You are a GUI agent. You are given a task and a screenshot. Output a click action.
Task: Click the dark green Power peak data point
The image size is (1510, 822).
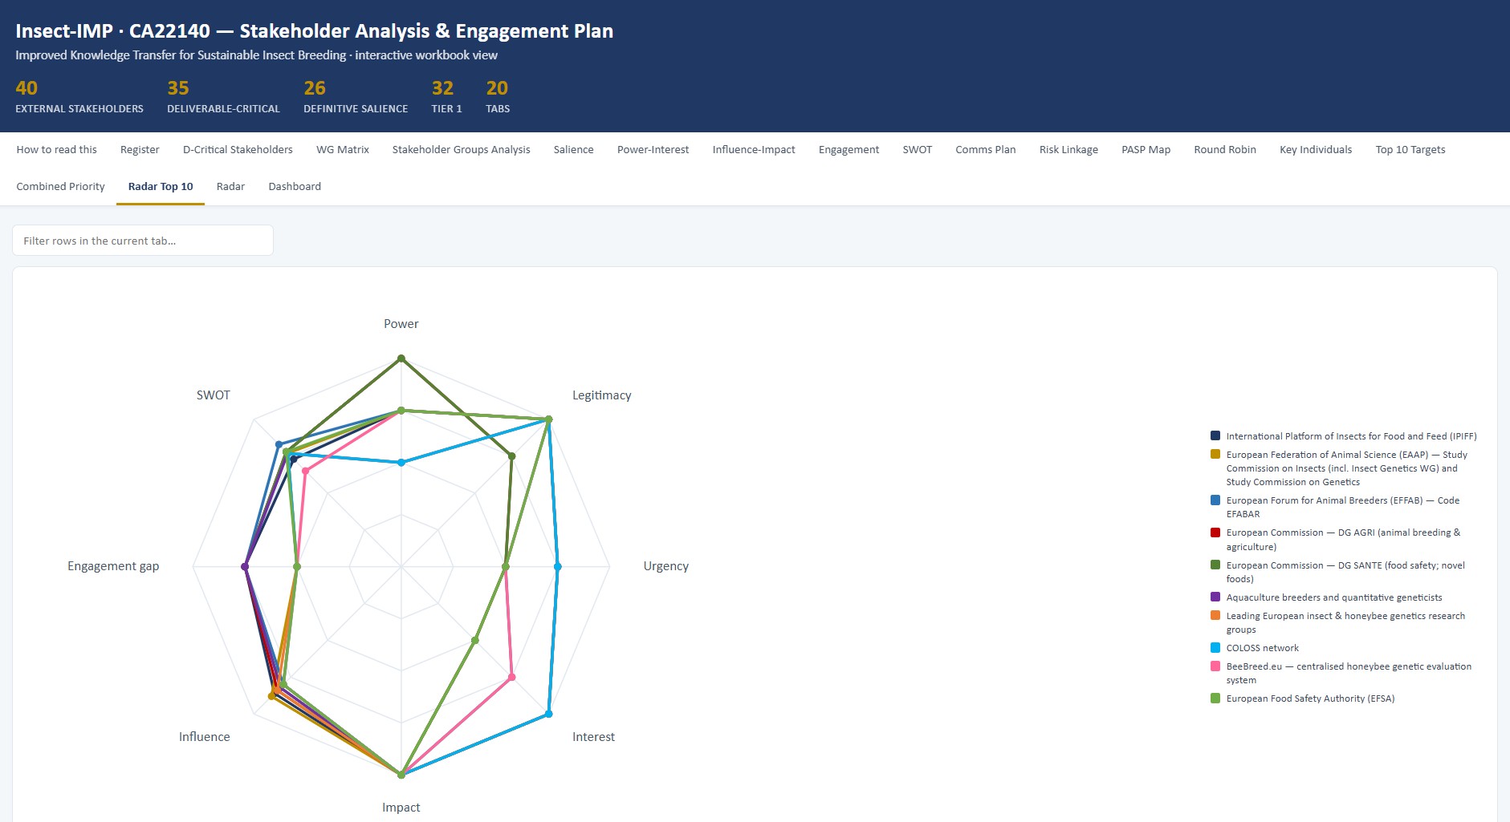click(401, 358)
